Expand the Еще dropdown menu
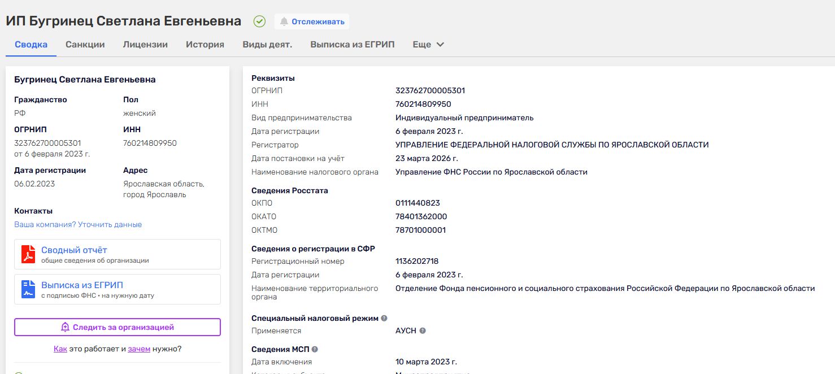The width and height of the screenshot is (835, 374). 428,45
